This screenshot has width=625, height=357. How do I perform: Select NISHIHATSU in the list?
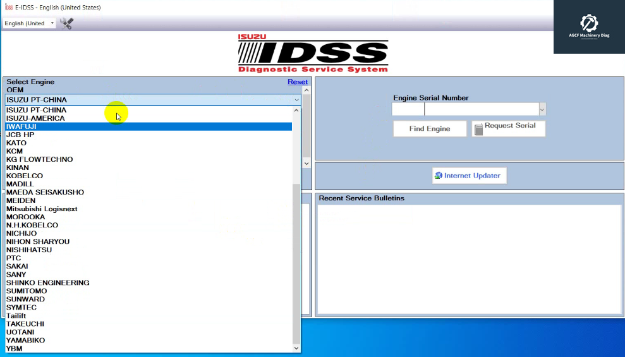click(149, 250)
